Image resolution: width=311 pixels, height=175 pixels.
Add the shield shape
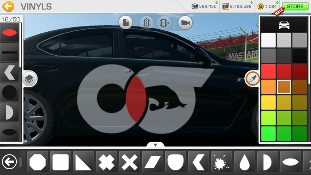pyautogui.click(x=175, y=162)
